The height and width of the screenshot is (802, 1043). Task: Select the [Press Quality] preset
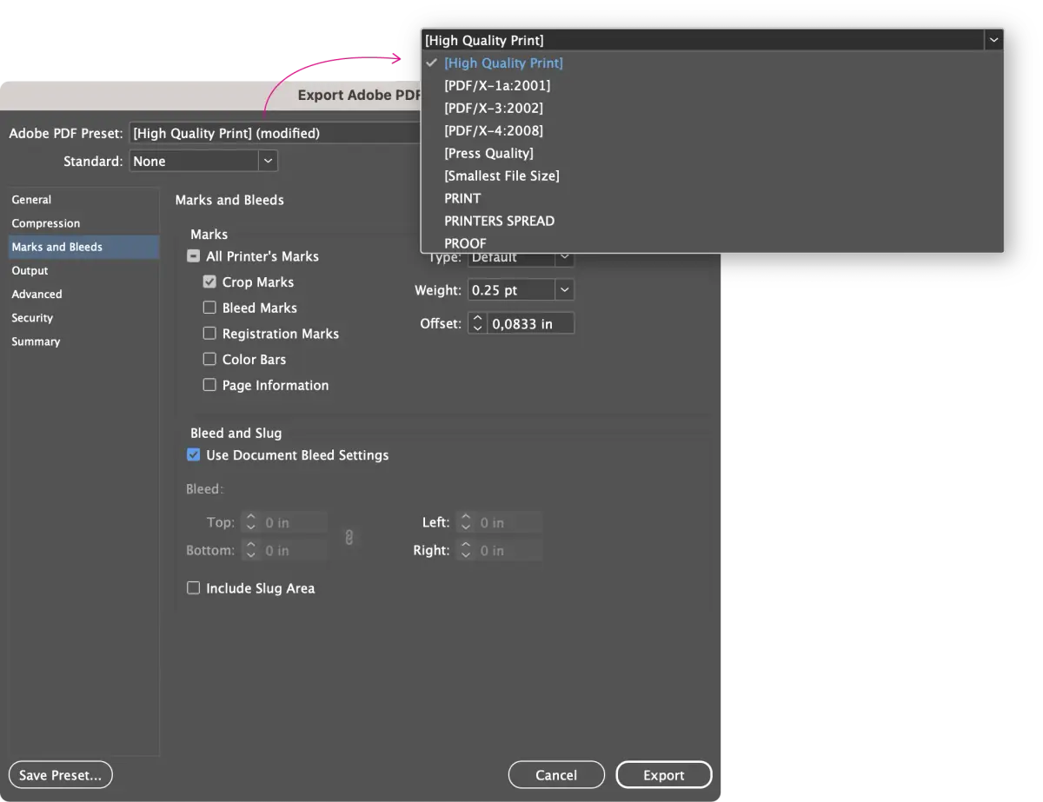coord(488,153)
